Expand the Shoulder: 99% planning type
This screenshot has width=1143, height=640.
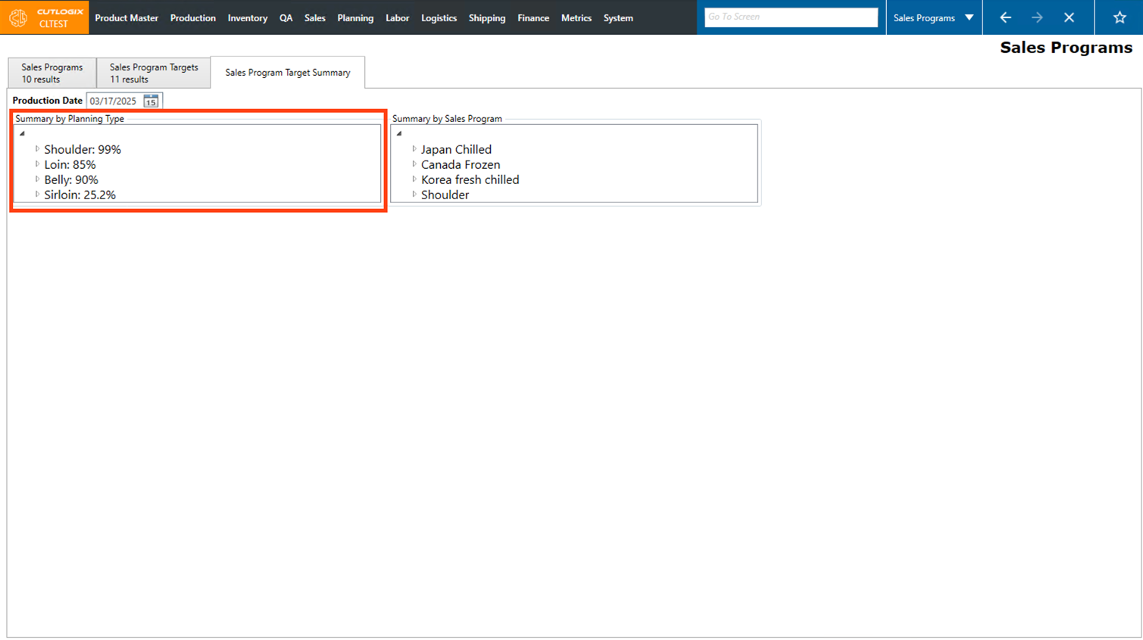pyautogui.click(x=37, y=149)
